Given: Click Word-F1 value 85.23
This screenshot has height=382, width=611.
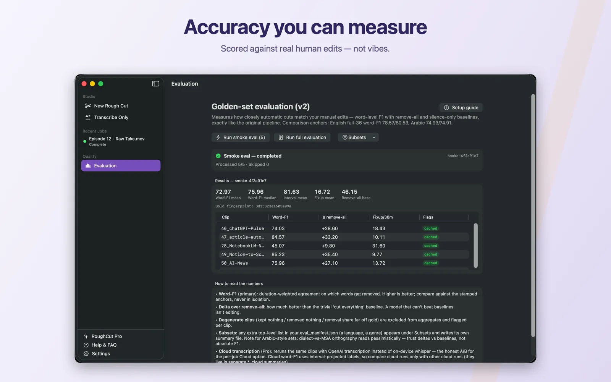Looking at the screenshot, I should [x=278, y=254].
